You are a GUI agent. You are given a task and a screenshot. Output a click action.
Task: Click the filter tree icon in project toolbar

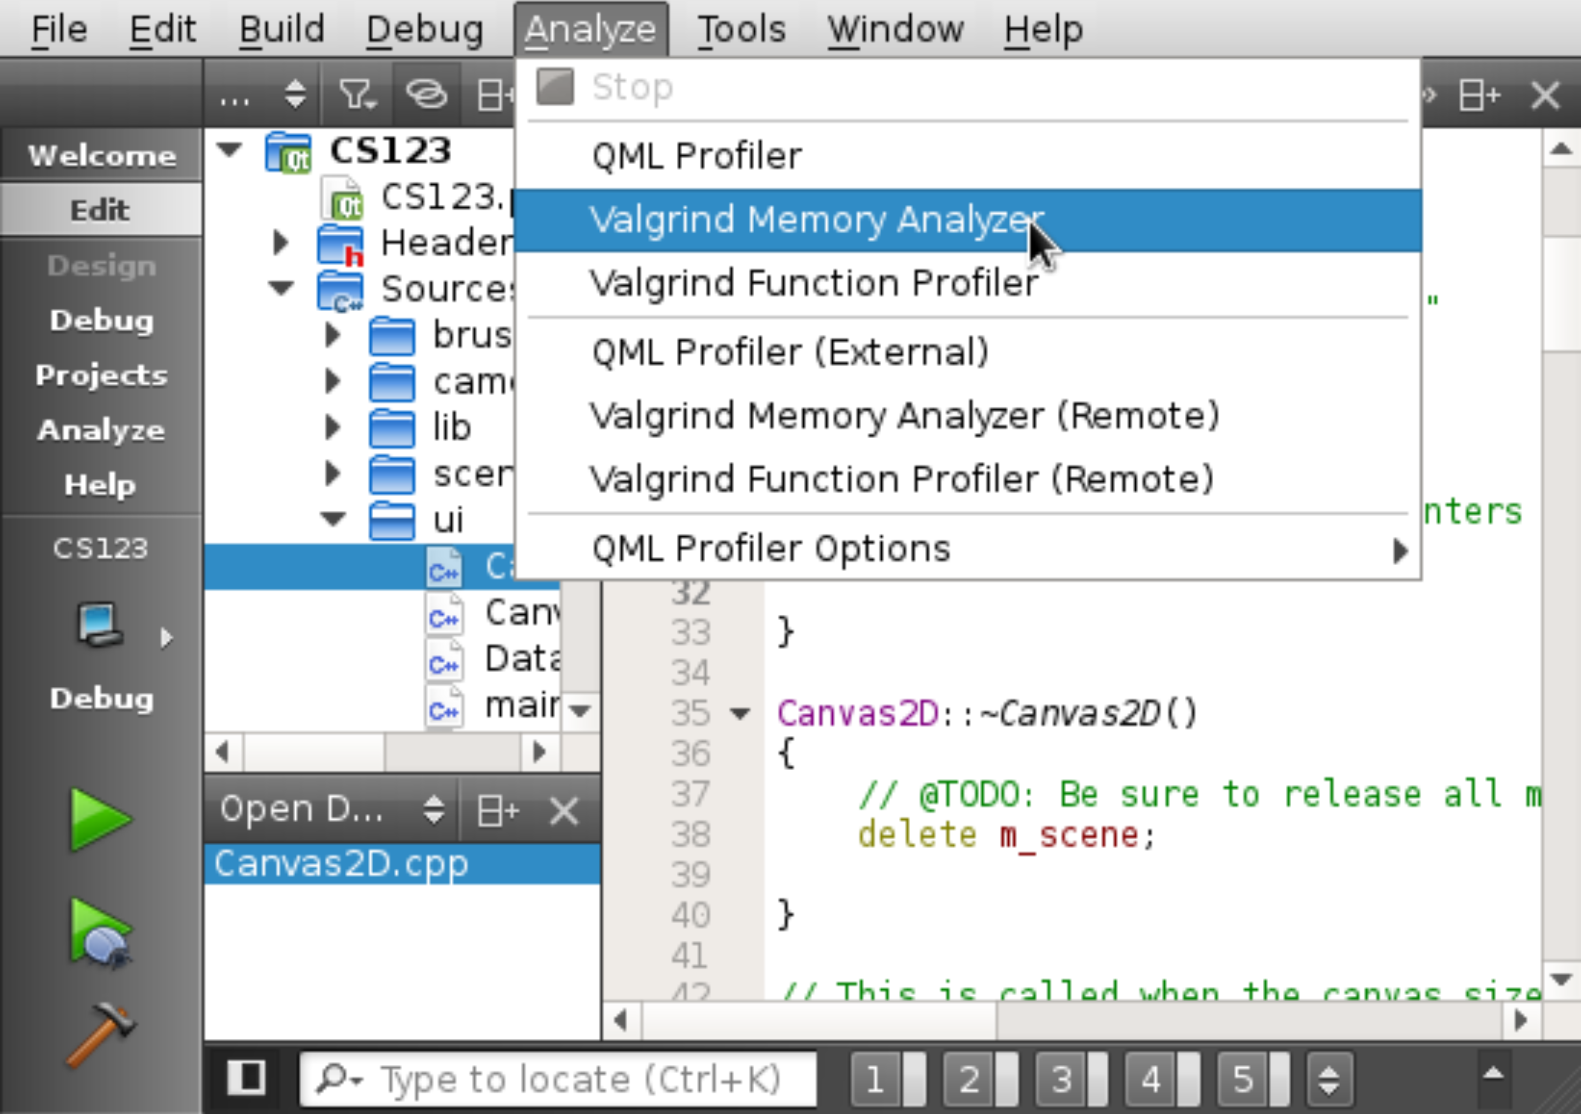point(357,94)
